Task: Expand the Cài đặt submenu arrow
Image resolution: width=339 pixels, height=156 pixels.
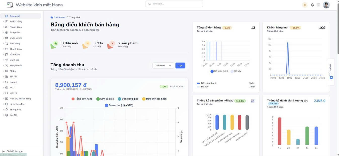Action: 4,115
